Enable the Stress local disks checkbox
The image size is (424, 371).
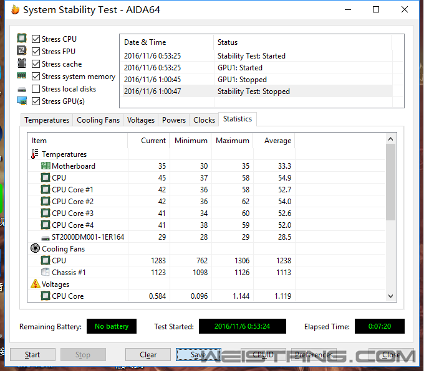[36, 89]
